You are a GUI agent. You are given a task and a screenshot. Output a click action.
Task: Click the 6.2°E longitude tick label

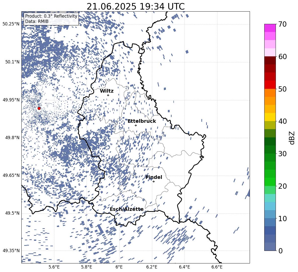coord(152,267)
